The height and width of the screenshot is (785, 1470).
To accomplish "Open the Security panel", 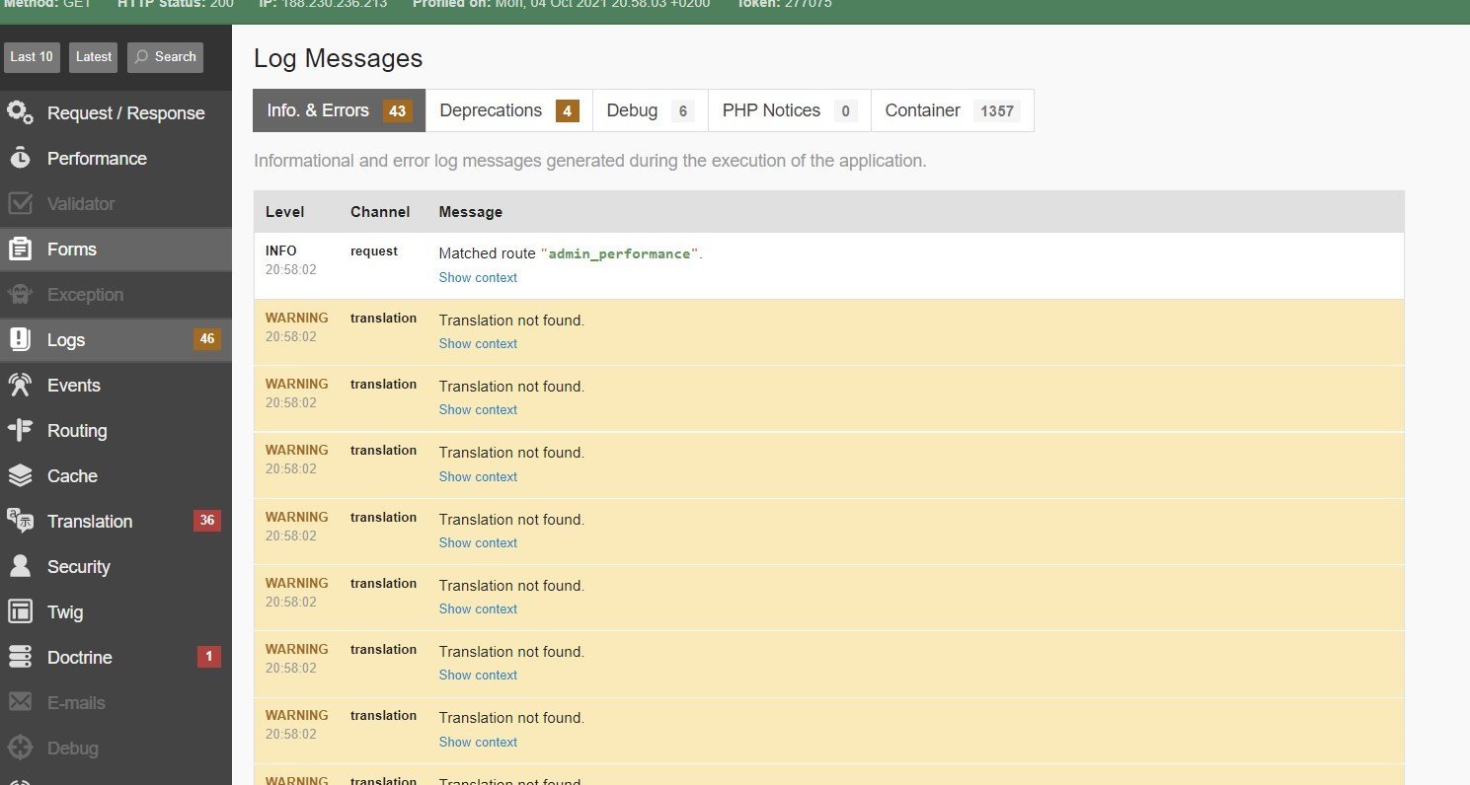I will (x=116, y=566).
